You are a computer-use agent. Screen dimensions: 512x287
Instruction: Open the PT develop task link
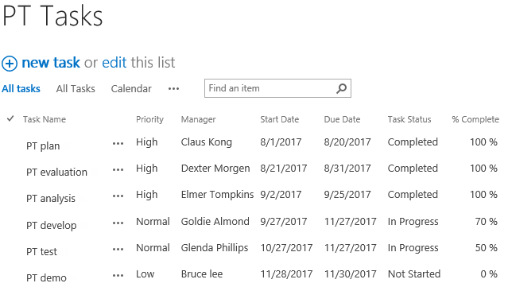(x=51, y=225)
